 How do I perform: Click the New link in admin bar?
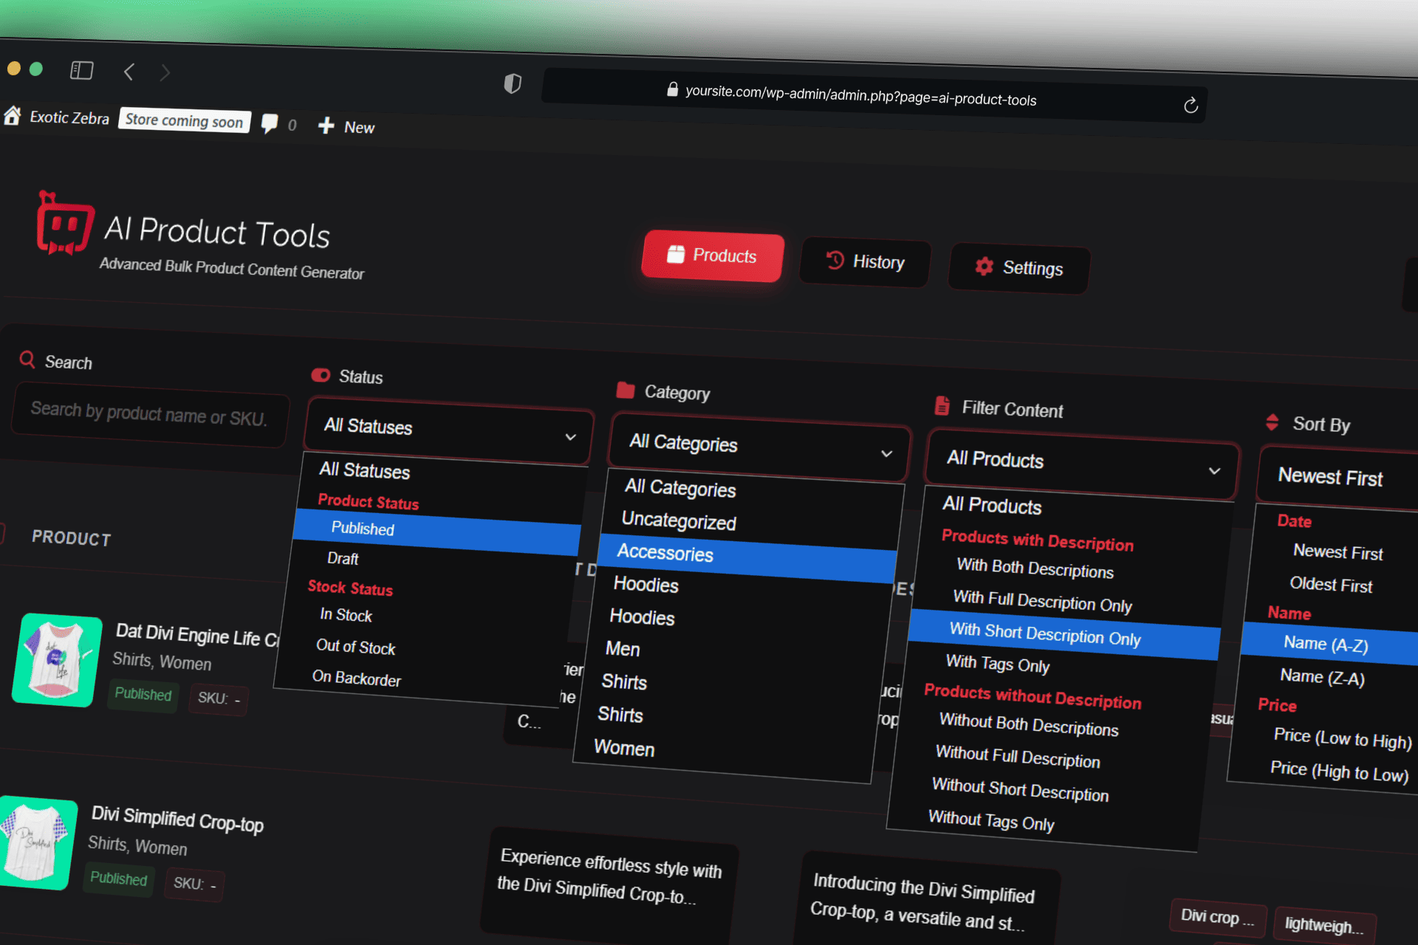click(x=360, y=127)
